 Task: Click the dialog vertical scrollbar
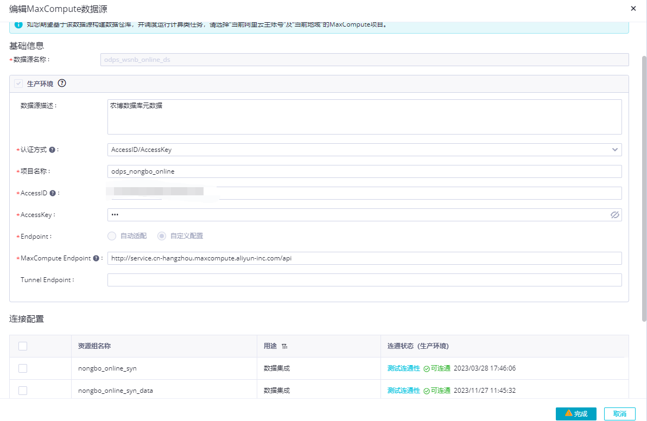pos(644,188)
